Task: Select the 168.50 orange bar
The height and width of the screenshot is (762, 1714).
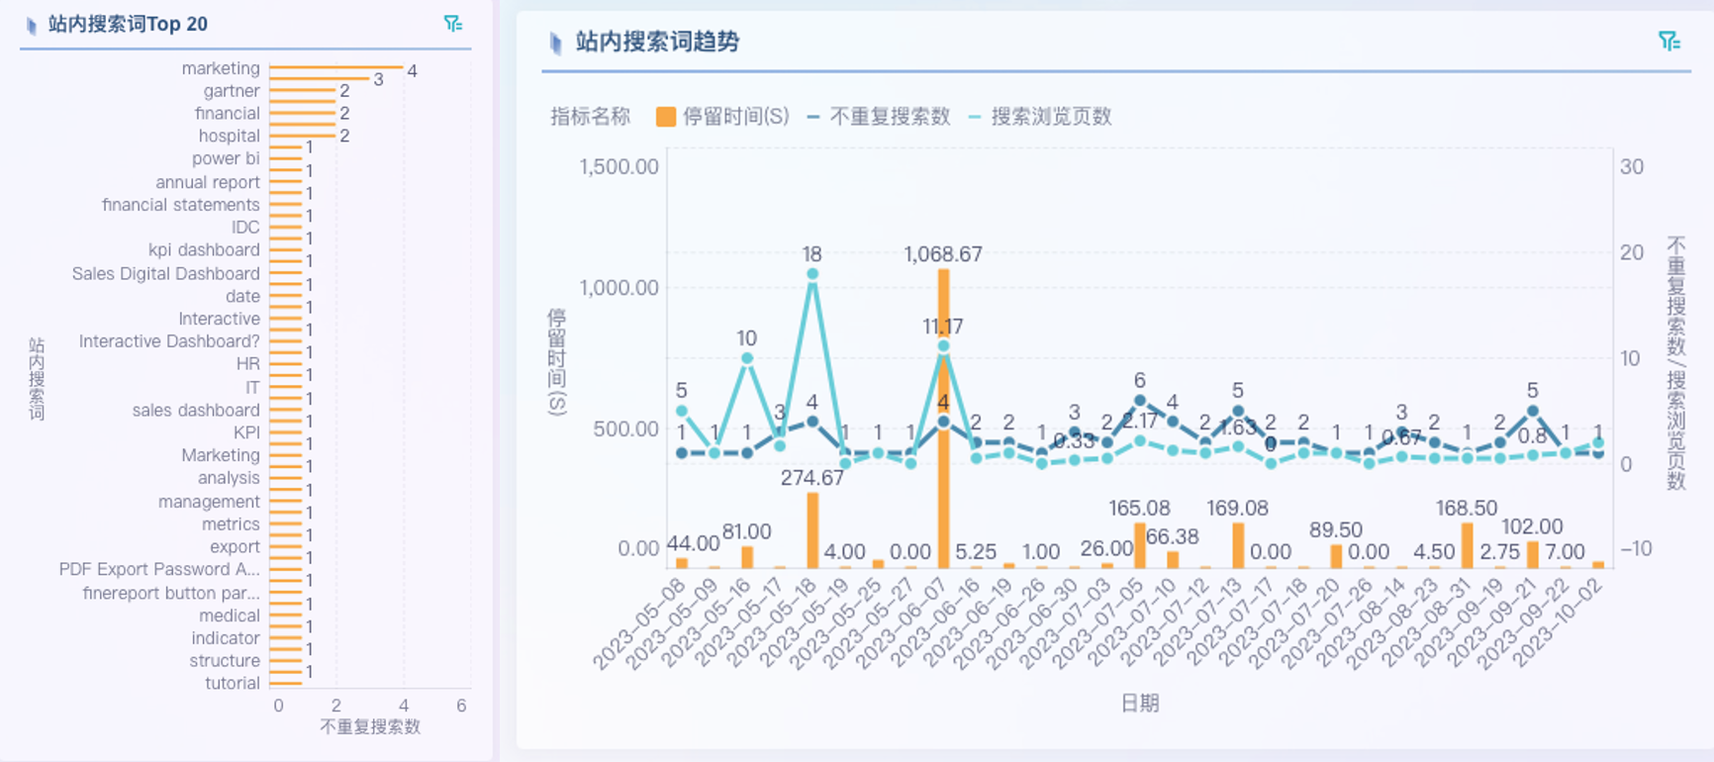Action: [1467, 545]
